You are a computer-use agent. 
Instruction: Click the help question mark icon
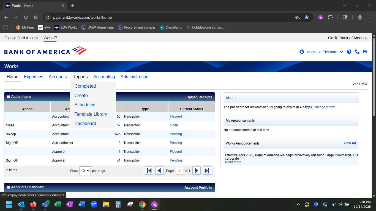[349, 52]
